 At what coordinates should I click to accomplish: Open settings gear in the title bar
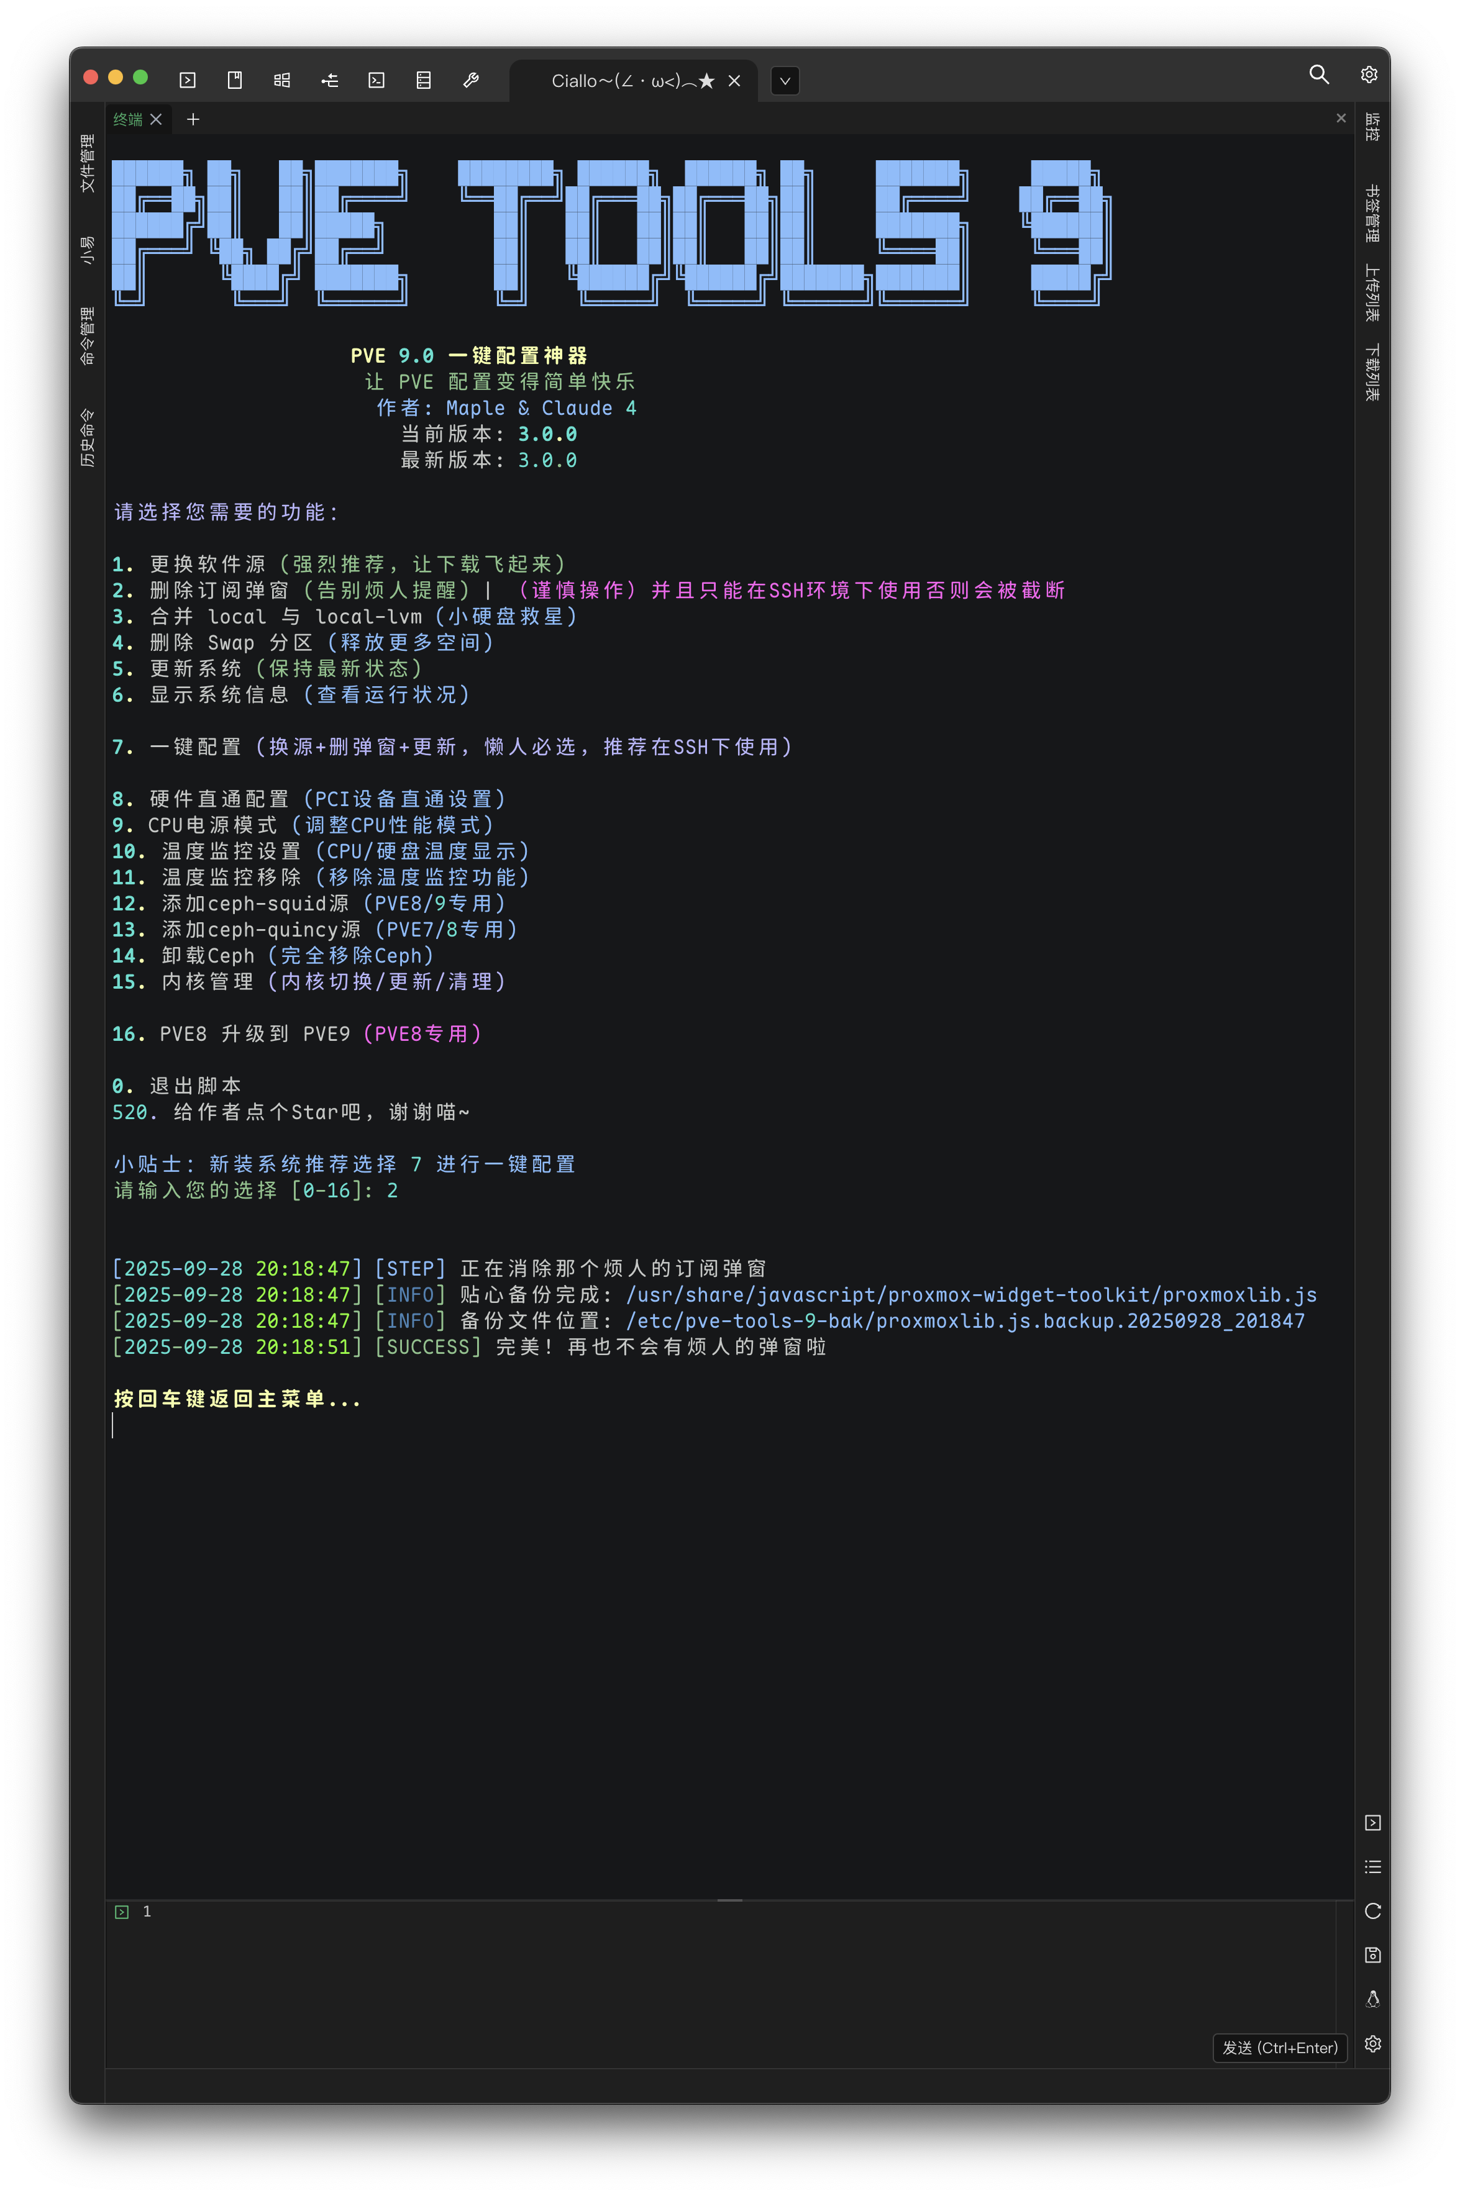[1369, 75]
